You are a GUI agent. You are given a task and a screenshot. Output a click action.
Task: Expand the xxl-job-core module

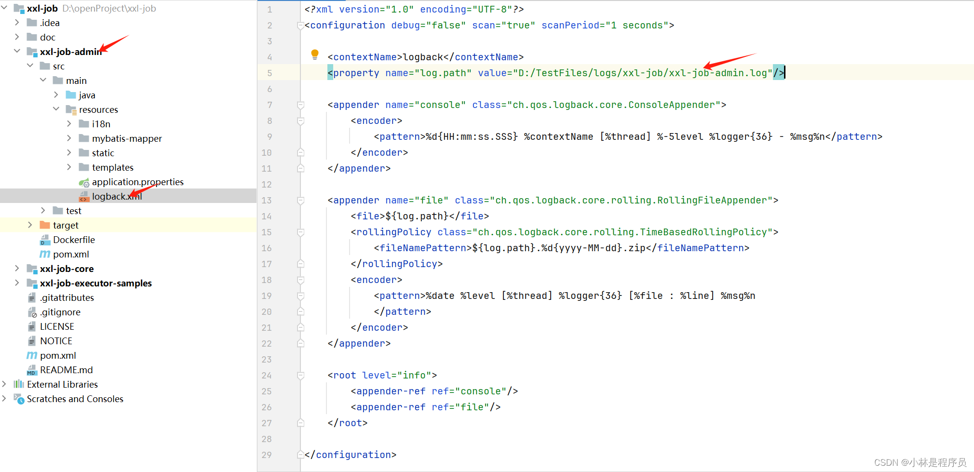pyautogui.click(x=17, y=269)
